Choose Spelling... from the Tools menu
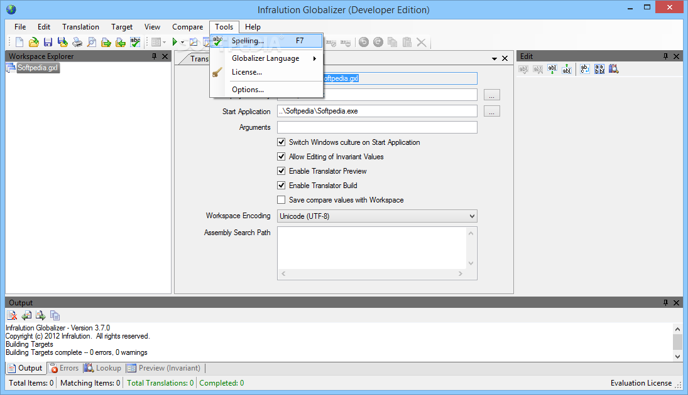This screenshot has width=688, height=395. pyautogui.click(x=267, y=41)
